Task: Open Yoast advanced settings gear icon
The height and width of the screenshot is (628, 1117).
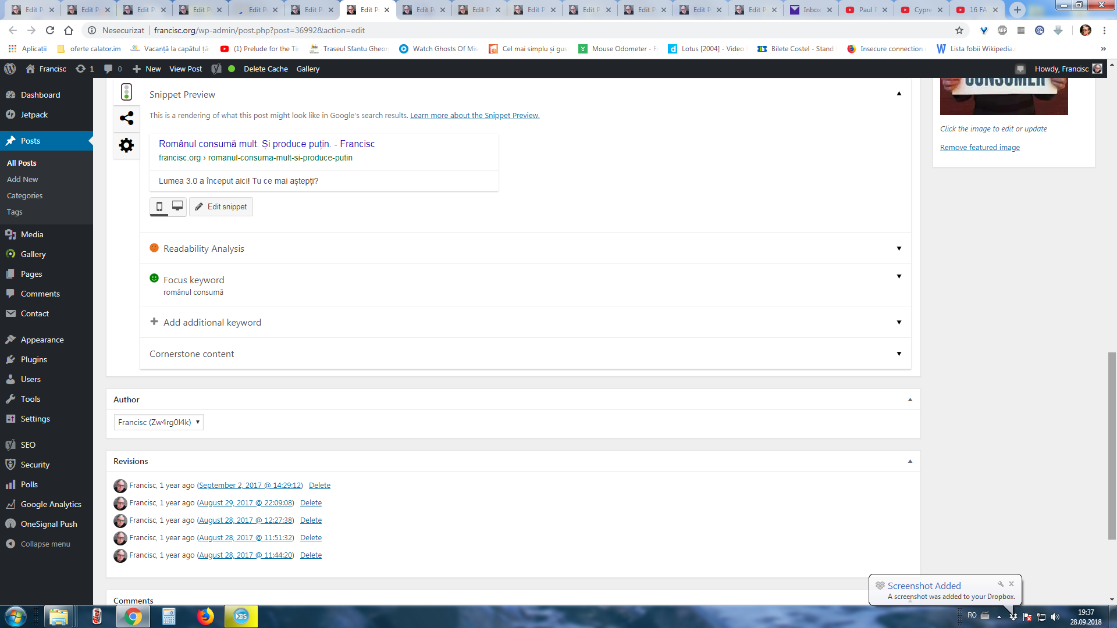Action: pyautogui.click(x=126, y=145)
